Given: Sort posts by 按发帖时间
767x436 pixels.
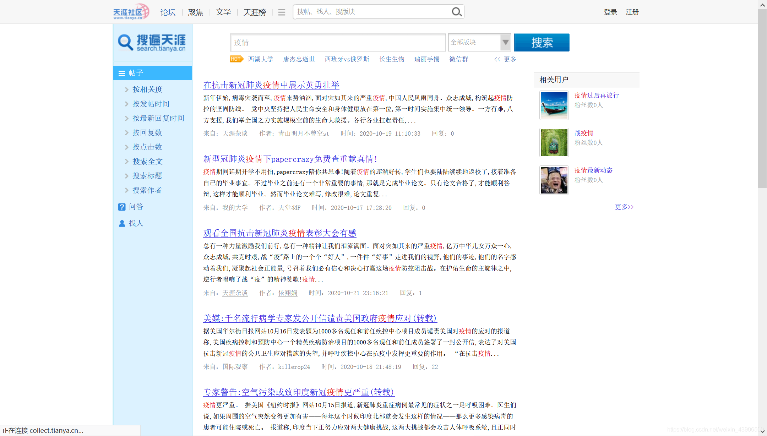Looking at the screenshot, I should coord(151,104).
